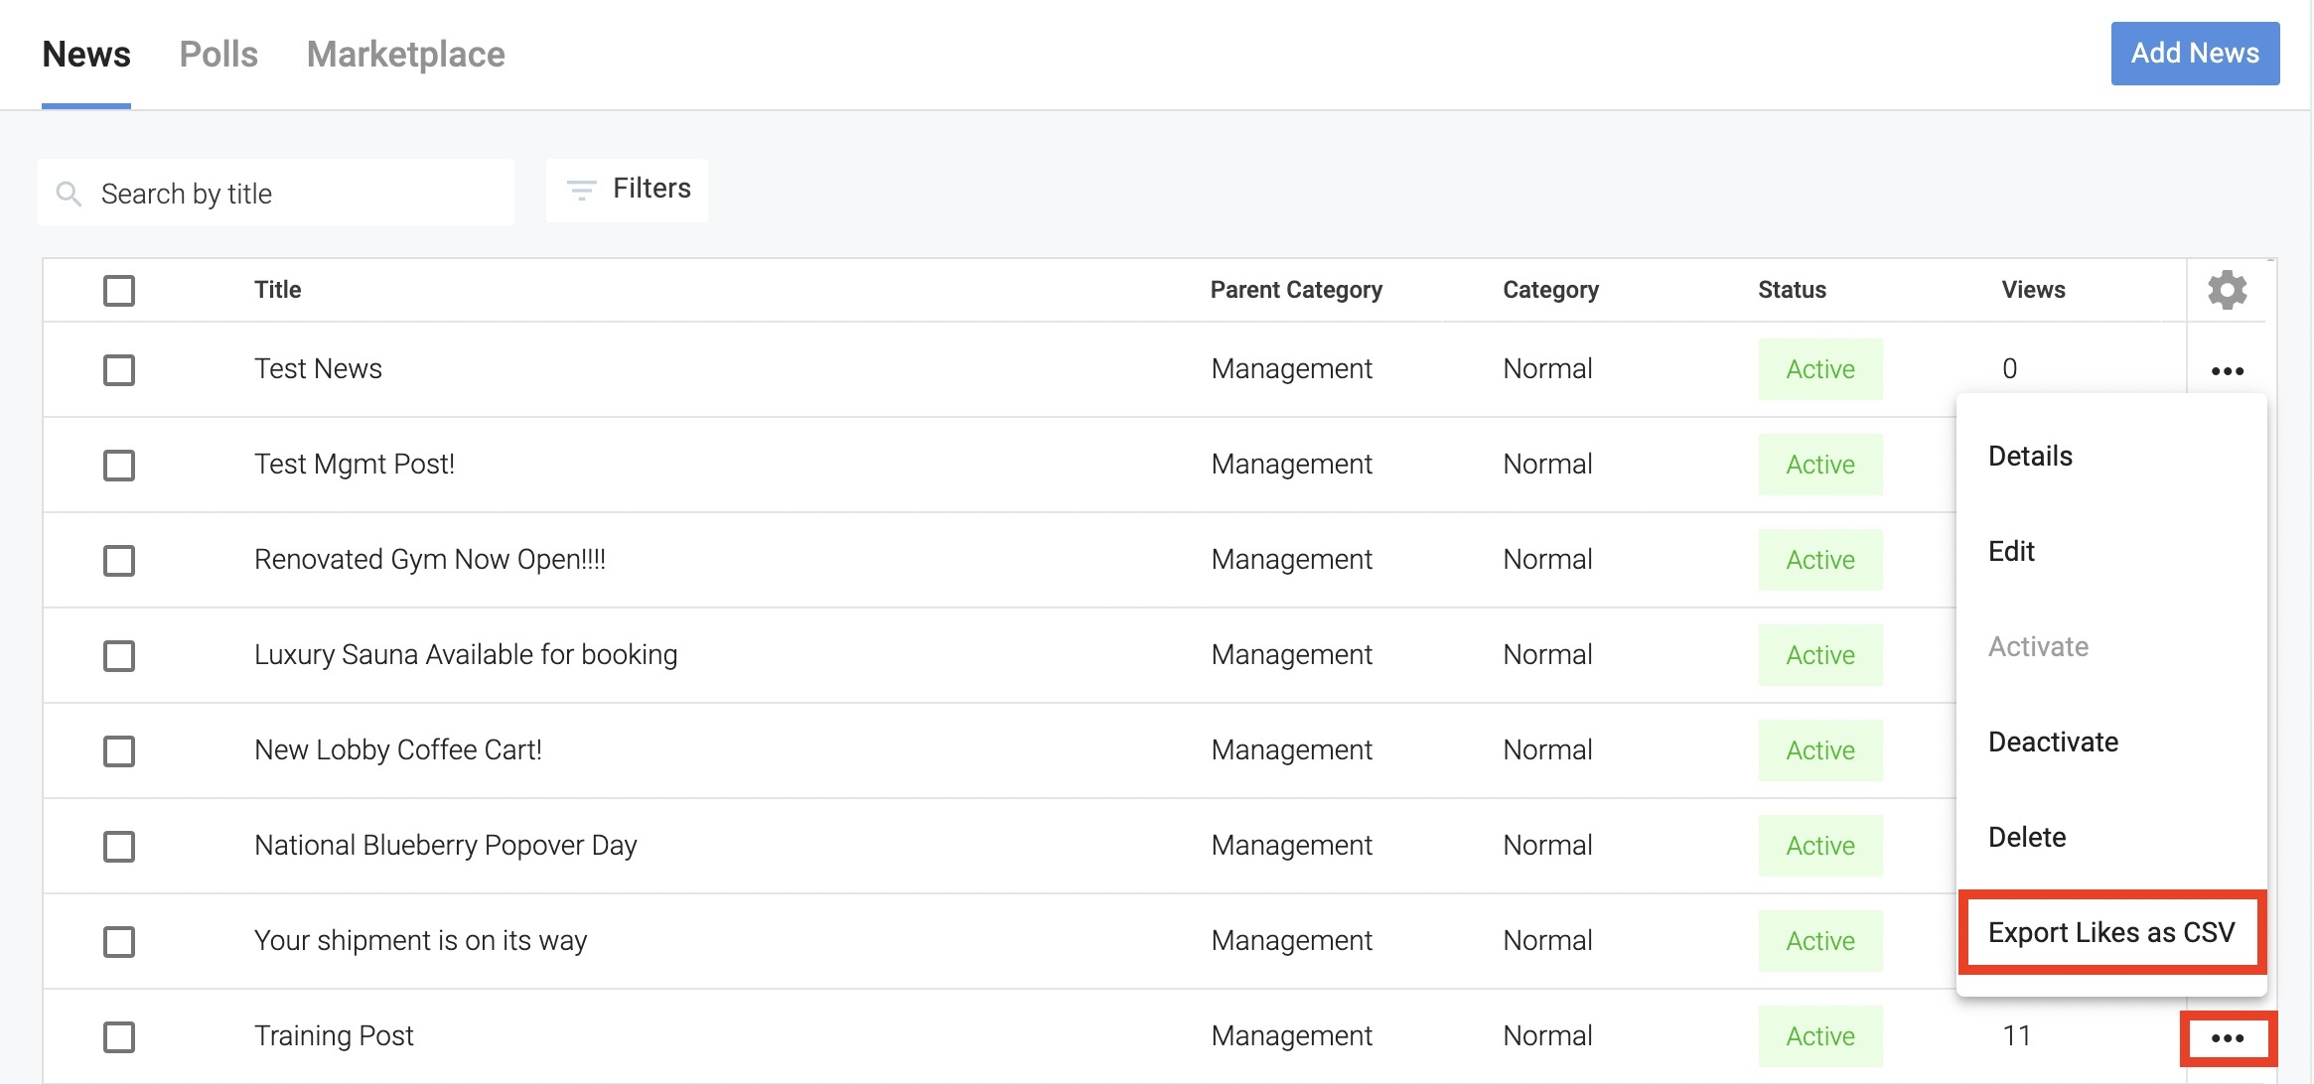
Task: Open three-dot menu for Test News
Action: (2227, 370)
